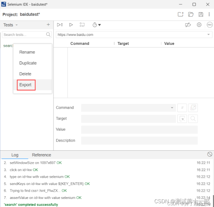Click the Command column header
The height and width of the screenshot is (207, 214).
(80, 43)
